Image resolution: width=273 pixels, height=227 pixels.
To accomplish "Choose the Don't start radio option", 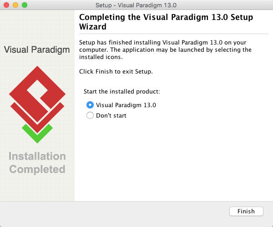I will 90,115.
